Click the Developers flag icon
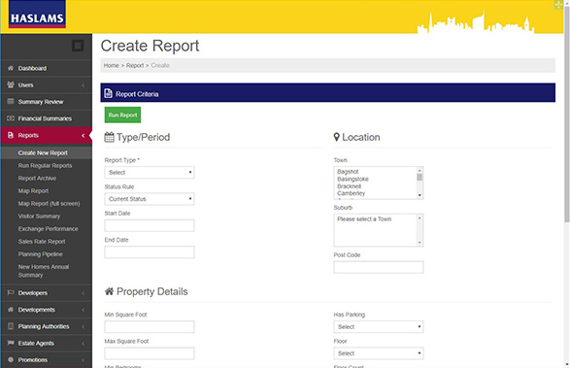 (x=11, y=292)
